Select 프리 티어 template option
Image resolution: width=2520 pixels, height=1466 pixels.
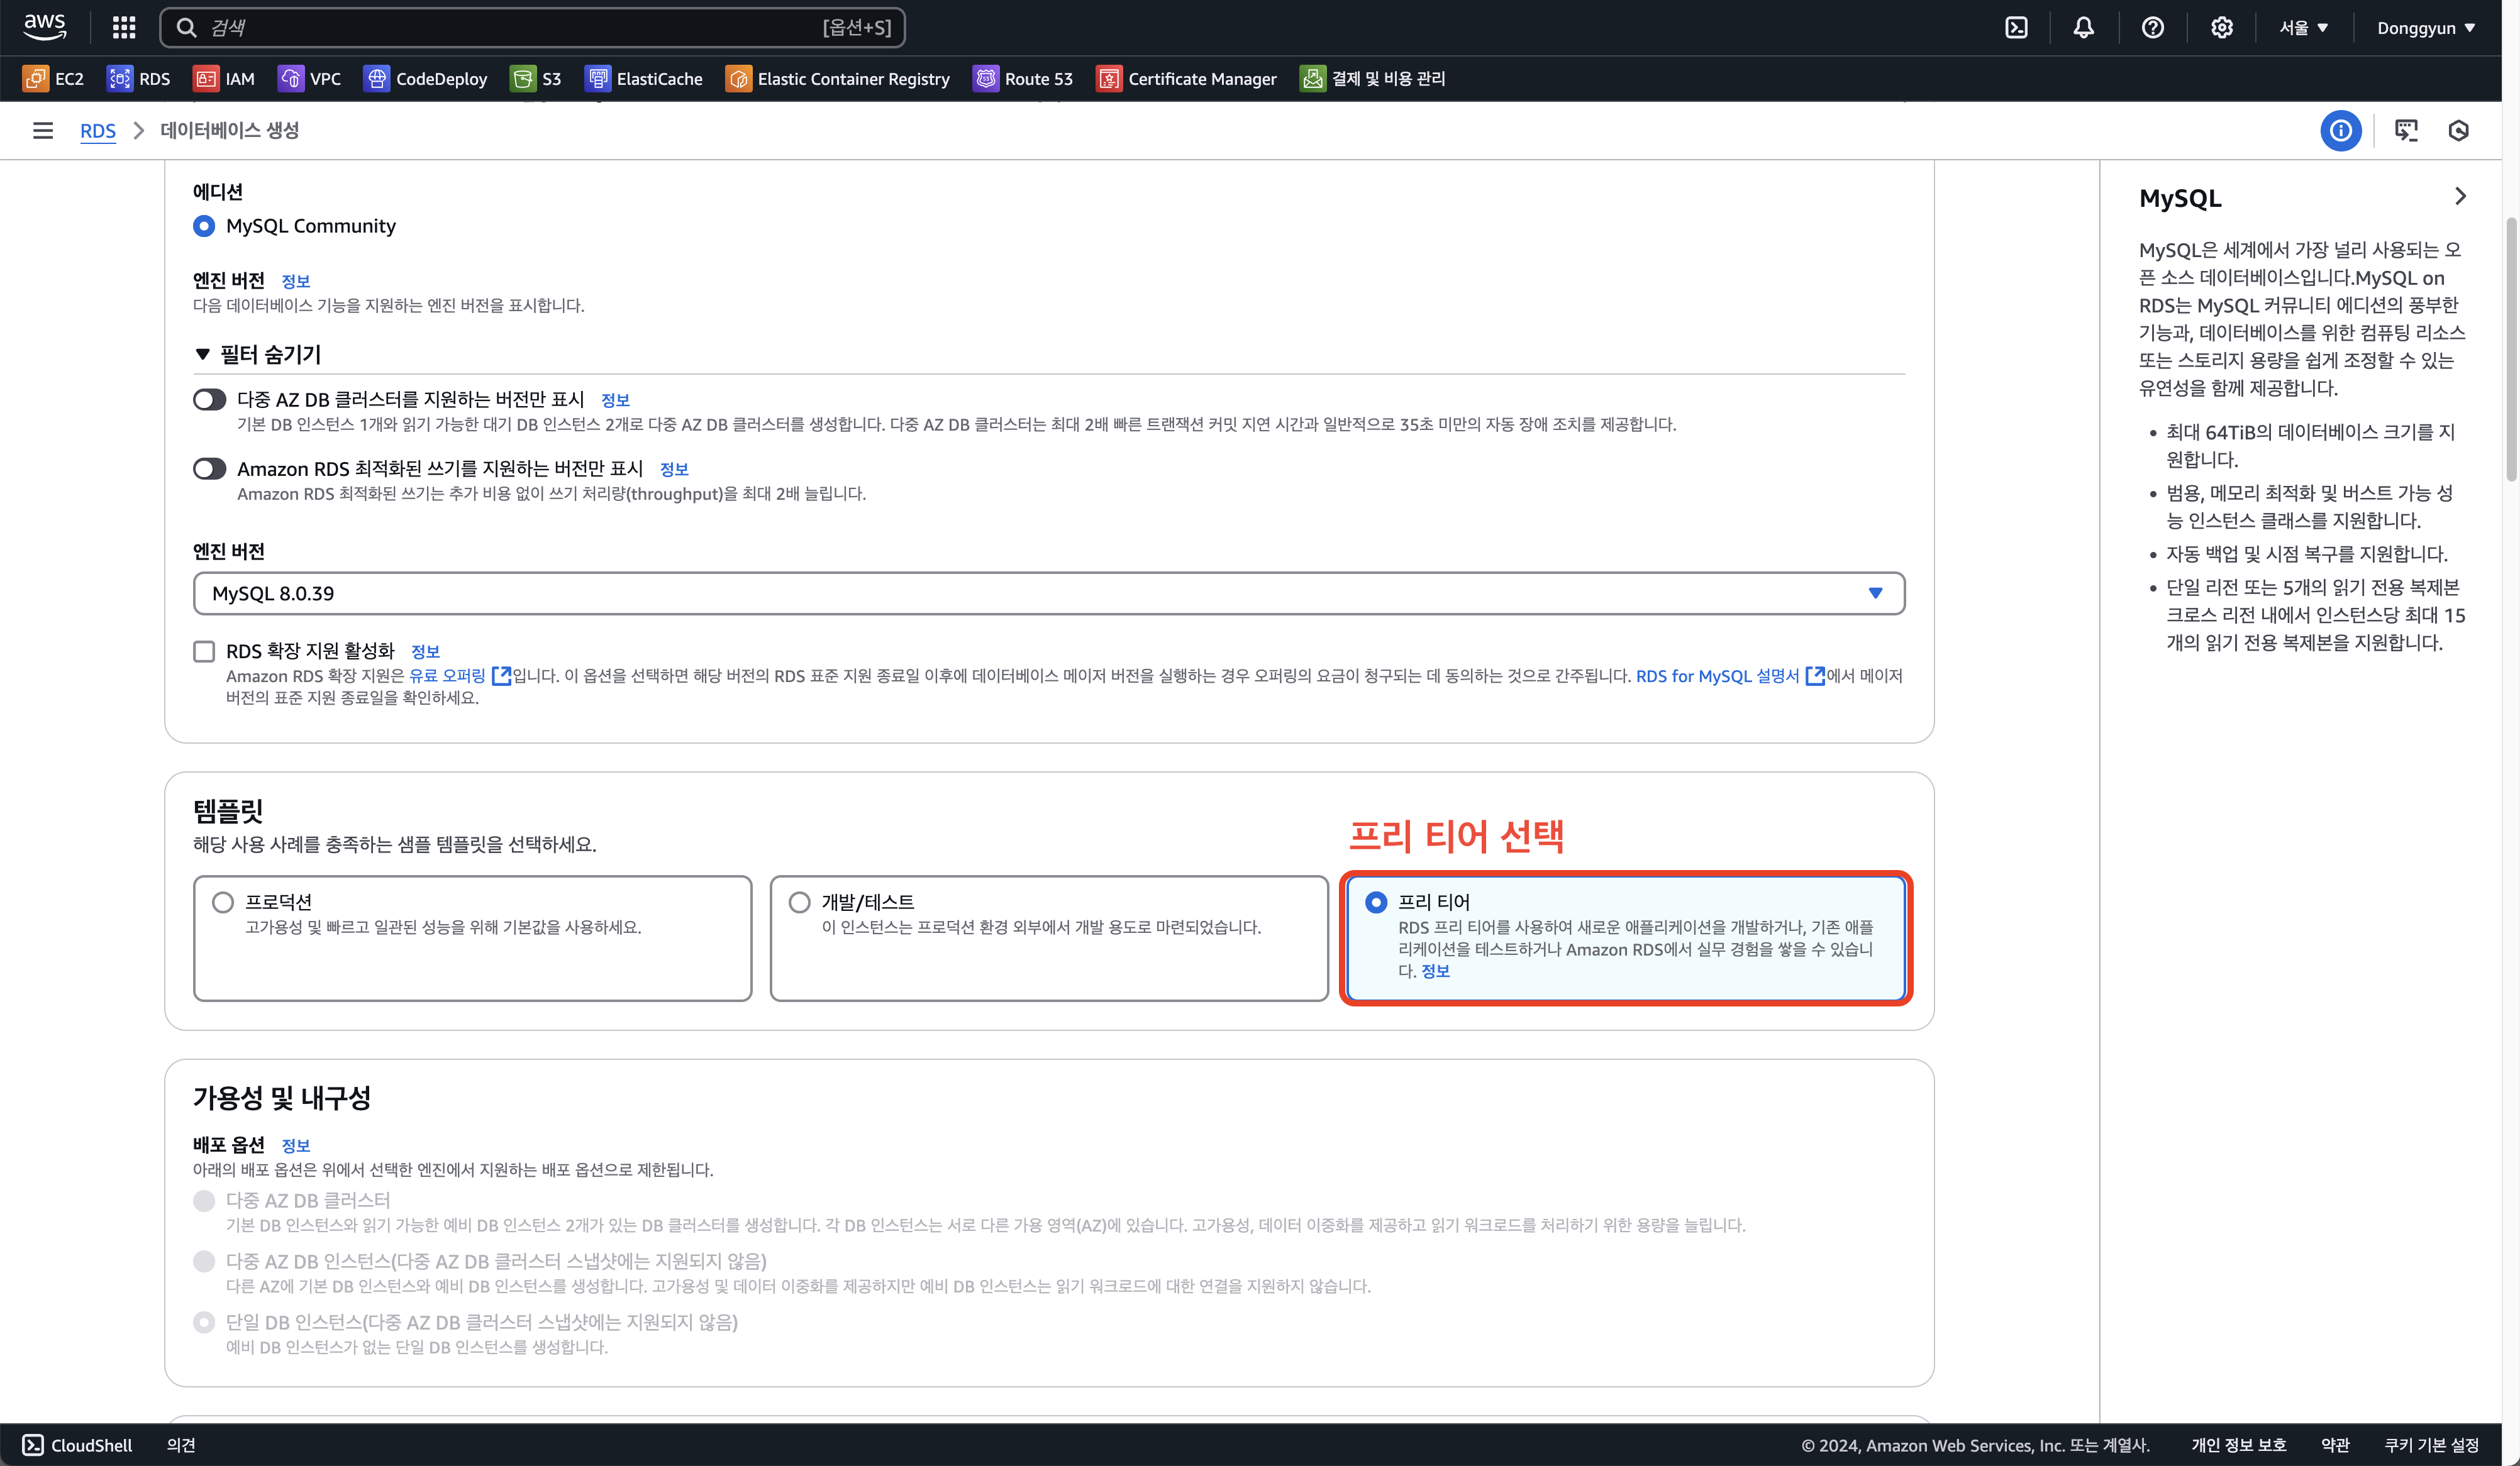[x=1626, y=939]
